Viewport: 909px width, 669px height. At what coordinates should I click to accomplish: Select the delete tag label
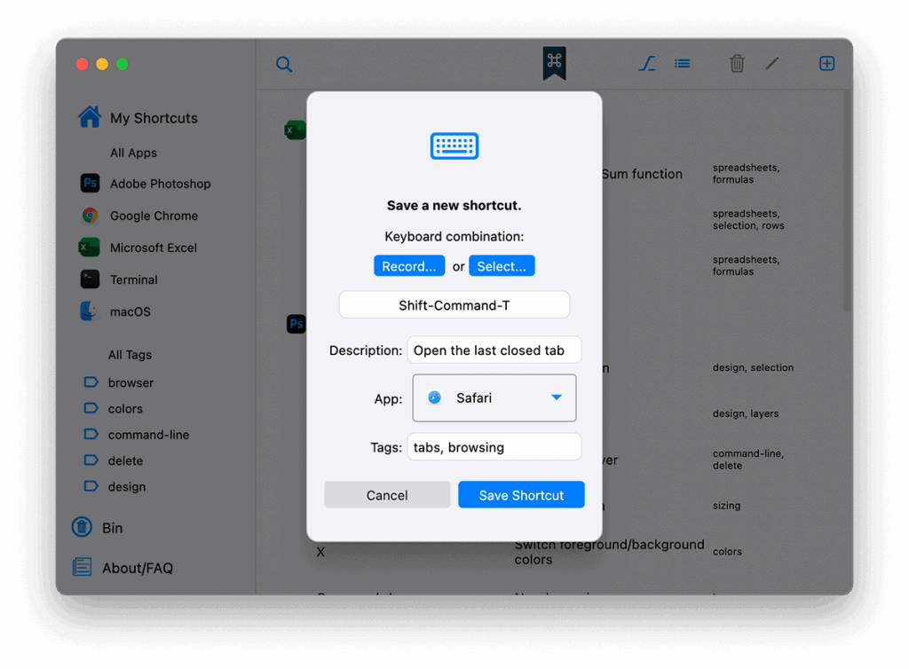(x=125, y=461)
